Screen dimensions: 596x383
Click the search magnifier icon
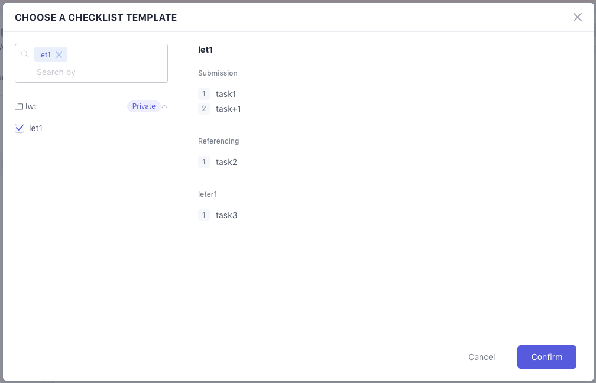coord(25,54)
